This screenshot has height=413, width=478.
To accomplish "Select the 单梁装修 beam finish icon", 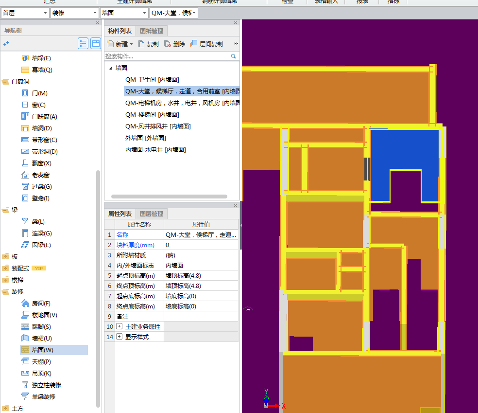I will click(x=25, y=396).
